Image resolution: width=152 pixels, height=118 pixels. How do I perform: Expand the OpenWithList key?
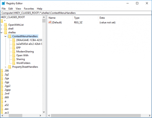click(1, 25)
